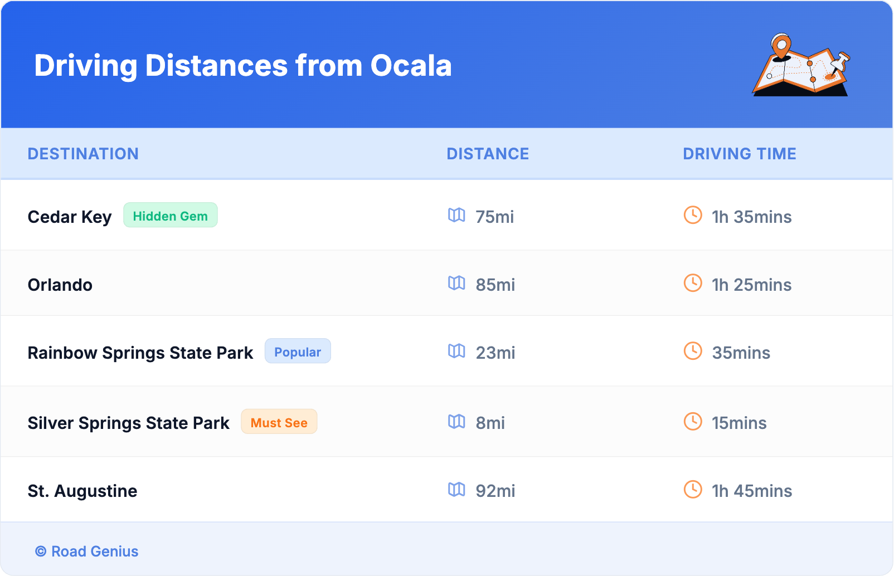Select Silver Springs State Park
Viewport: 894px width, 576px height.
[128, 423]
